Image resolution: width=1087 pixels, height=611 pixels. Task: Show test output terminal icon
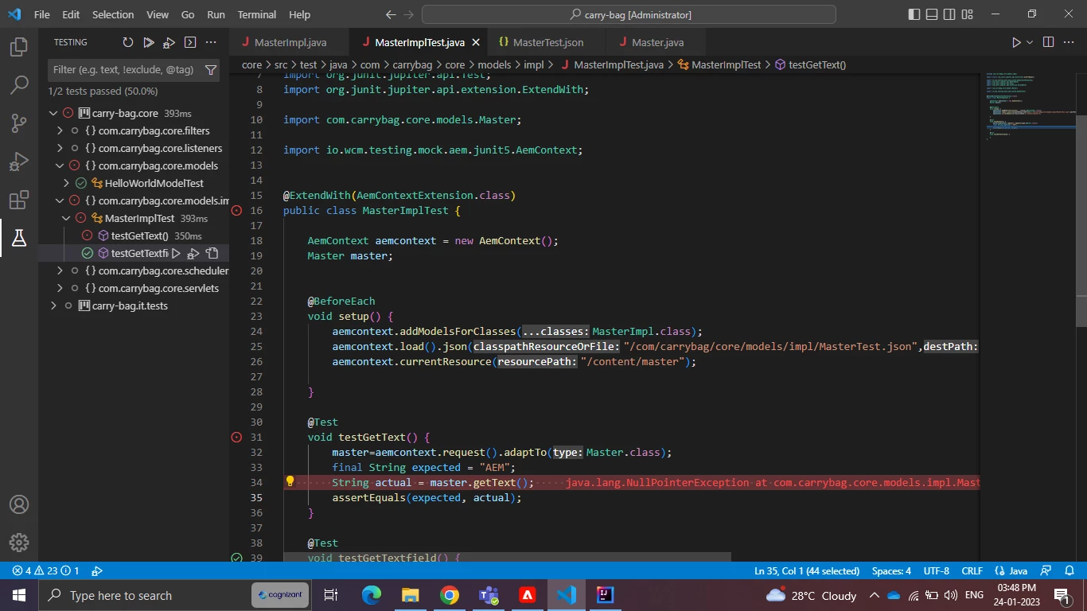(x=190, y=42)
